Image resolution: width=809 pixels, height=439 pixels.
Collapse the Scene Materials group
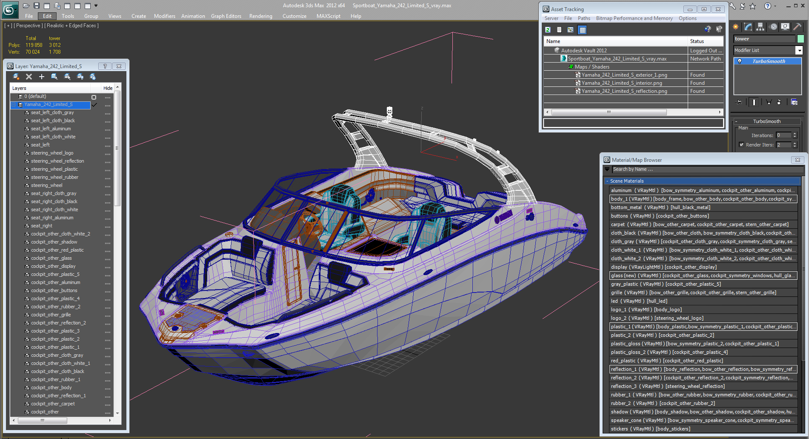pos(607,181)
